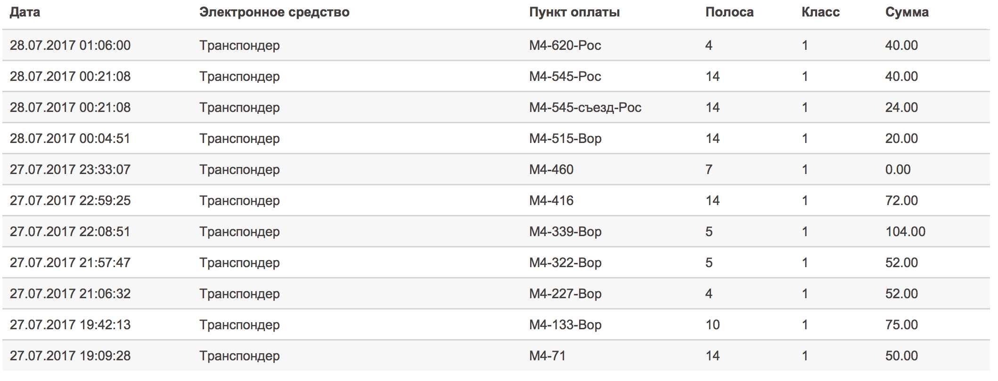
Task: Select the М4-339-Вор payment point cell
Action: coord(565,231)
